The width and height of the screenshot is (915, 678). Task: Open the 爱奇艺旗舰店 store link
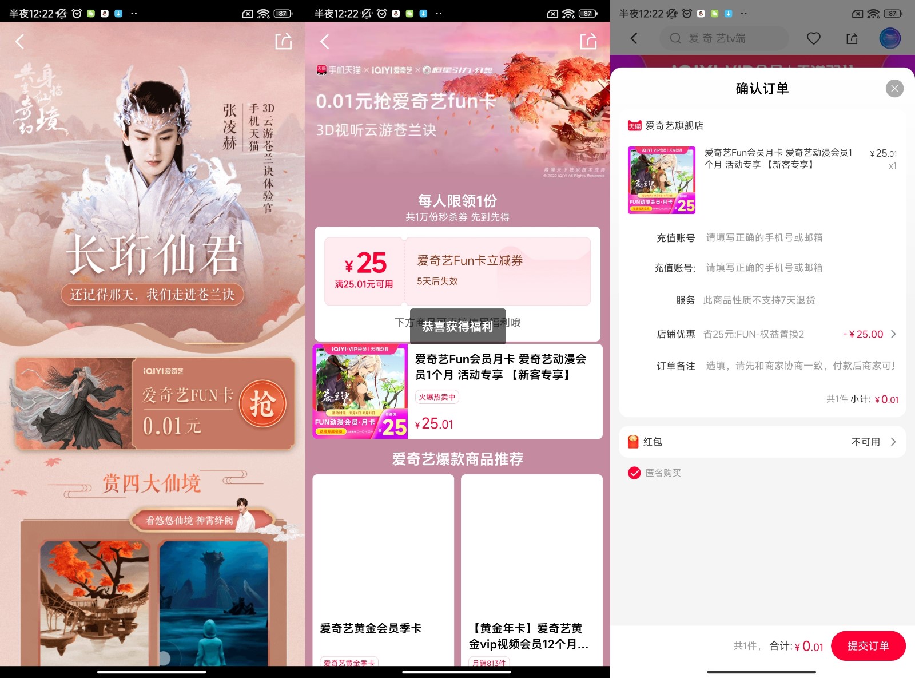coord(674,126)
